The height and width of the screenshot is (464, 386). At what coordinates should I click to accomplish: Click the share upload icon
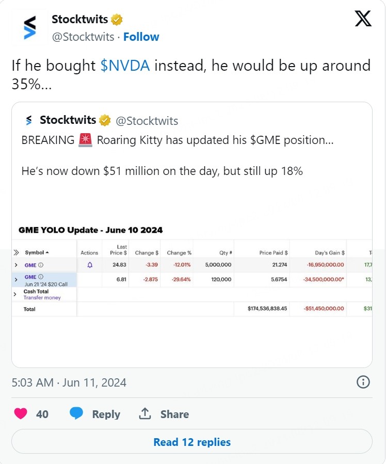point(145,414)
